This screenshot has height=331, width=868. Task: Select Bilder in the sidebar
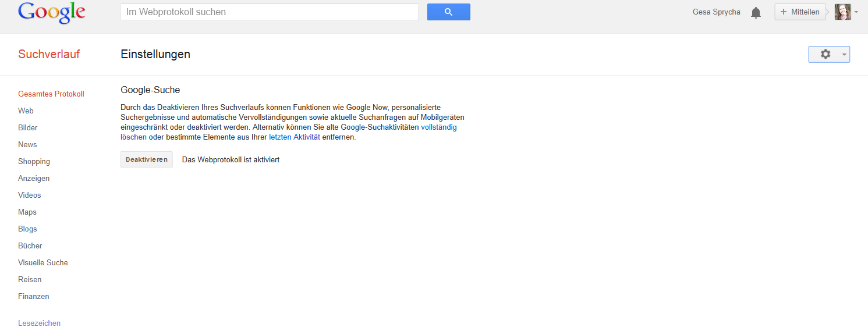(28, 127)
